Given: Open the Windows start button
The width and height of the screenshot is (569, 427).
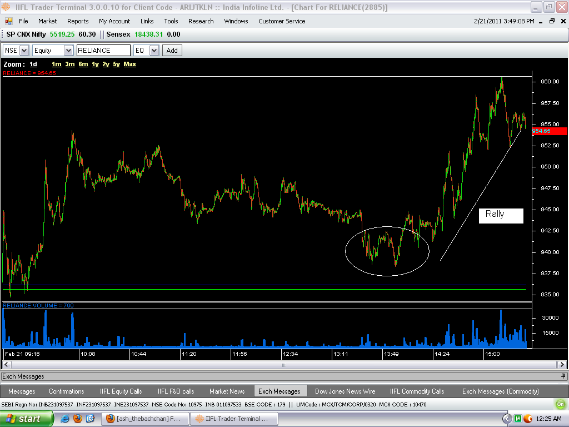Looking at the screenshot, I should click(x=27, y=419).
